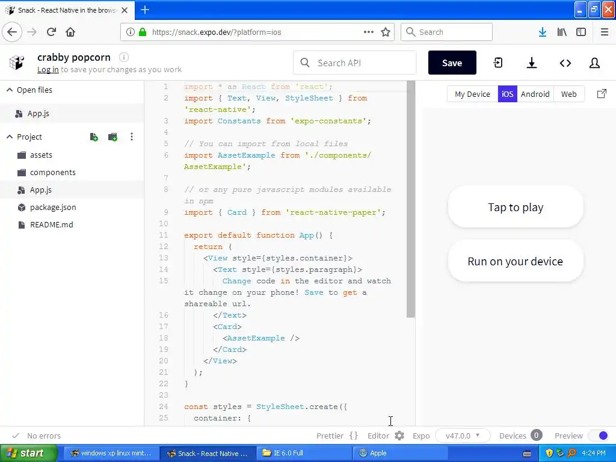
Task: Open package.json file
Action: 53,207
